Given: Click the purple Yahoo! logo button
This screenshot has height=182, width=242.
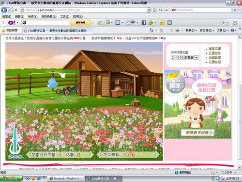Looking at the screenshot, I should tap(12, 23).
